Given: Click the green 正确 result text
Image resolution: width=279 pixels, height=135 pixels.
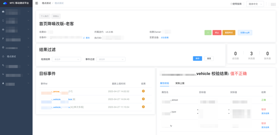Looking at the screenshot, I should 263,100.
